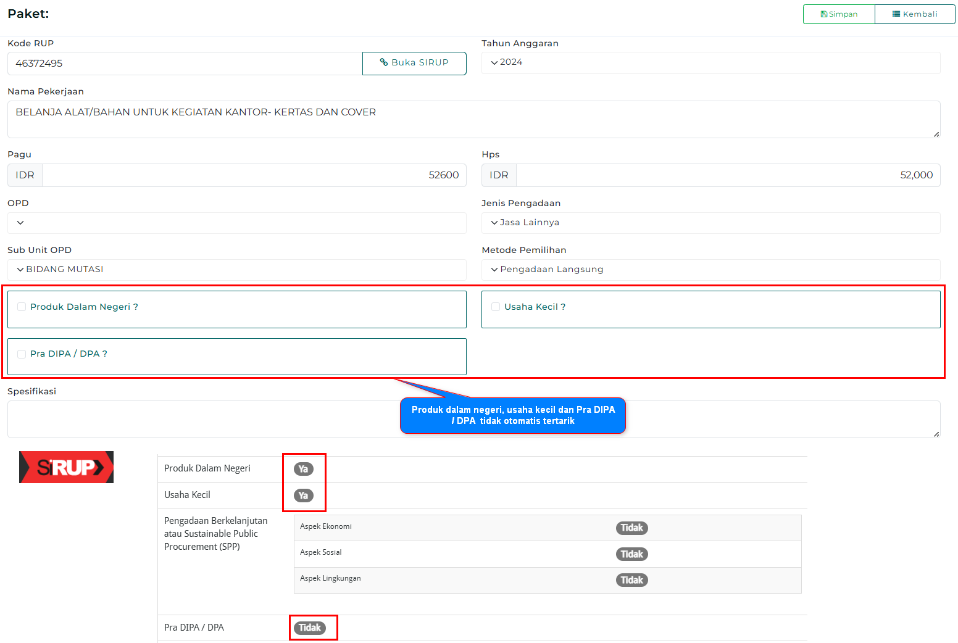The image size is (958, 643).
Task: Check the Pra DIPA / DPA checkbox
Action: 22,354
